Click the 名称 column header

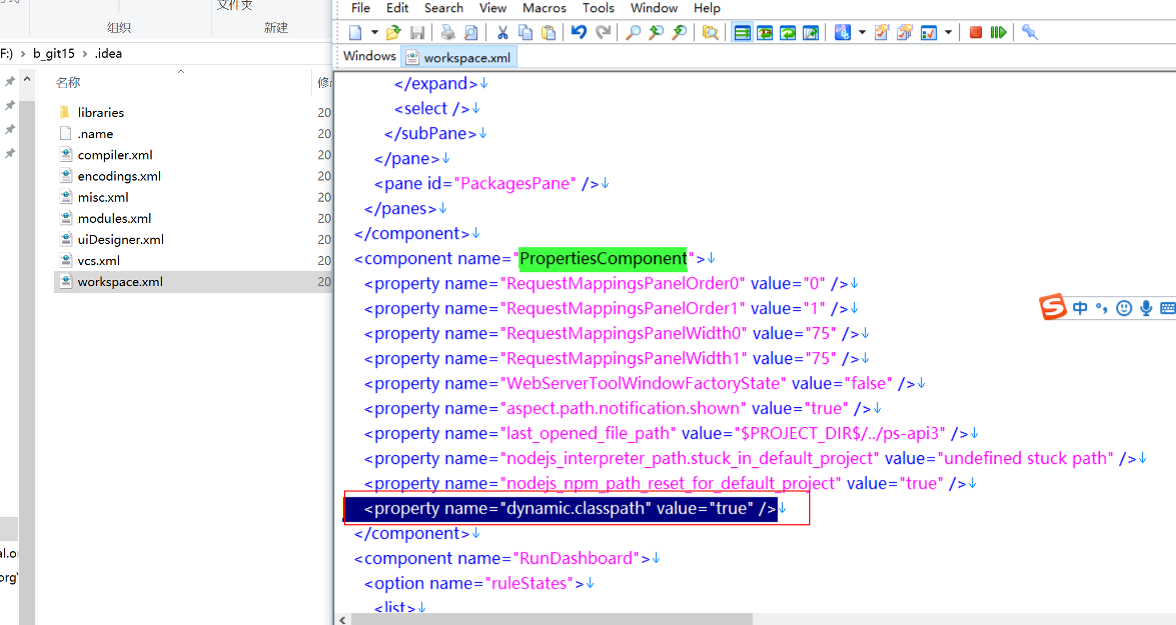pos(68,83)
